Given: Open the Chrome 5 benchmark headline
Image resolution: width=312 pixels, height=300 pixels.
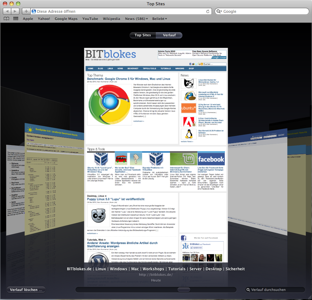Looking at the screenshot, I should (129, 79).
